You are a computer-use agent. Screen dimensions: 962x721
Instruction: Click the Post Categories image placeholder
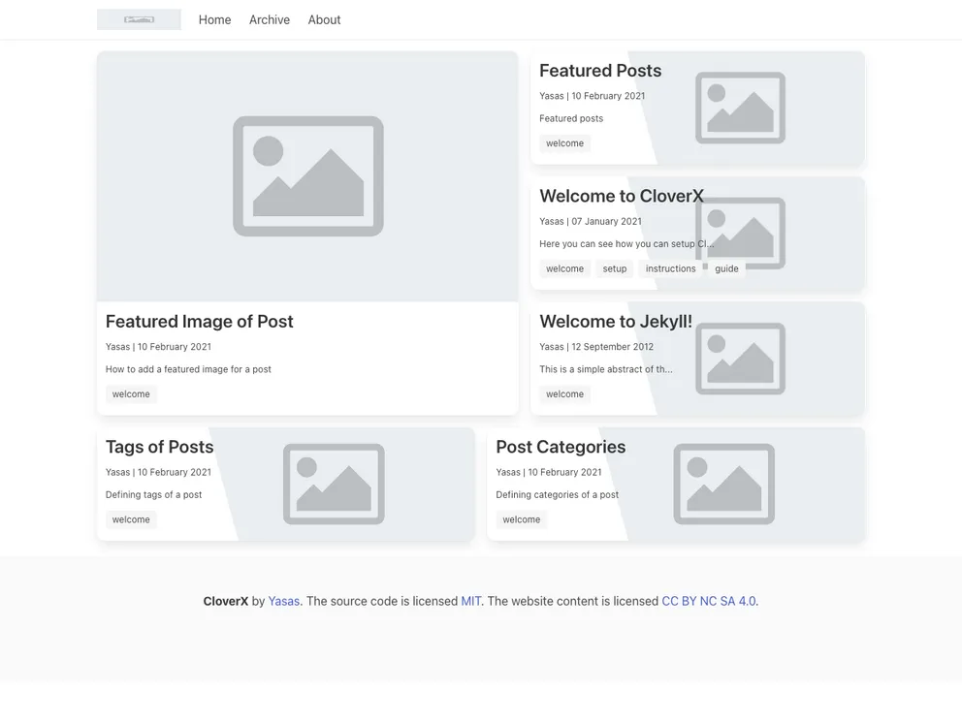[x=723, y=484]
